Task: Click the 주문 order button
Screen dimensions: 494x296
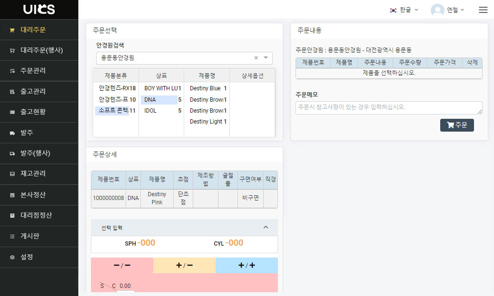Action: 457,125
